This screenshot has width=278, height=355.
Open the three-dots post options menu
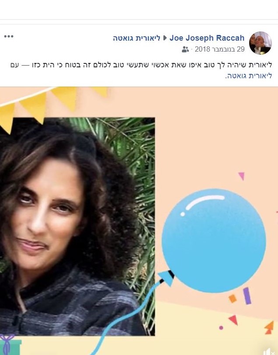click(x=9, y=36)
